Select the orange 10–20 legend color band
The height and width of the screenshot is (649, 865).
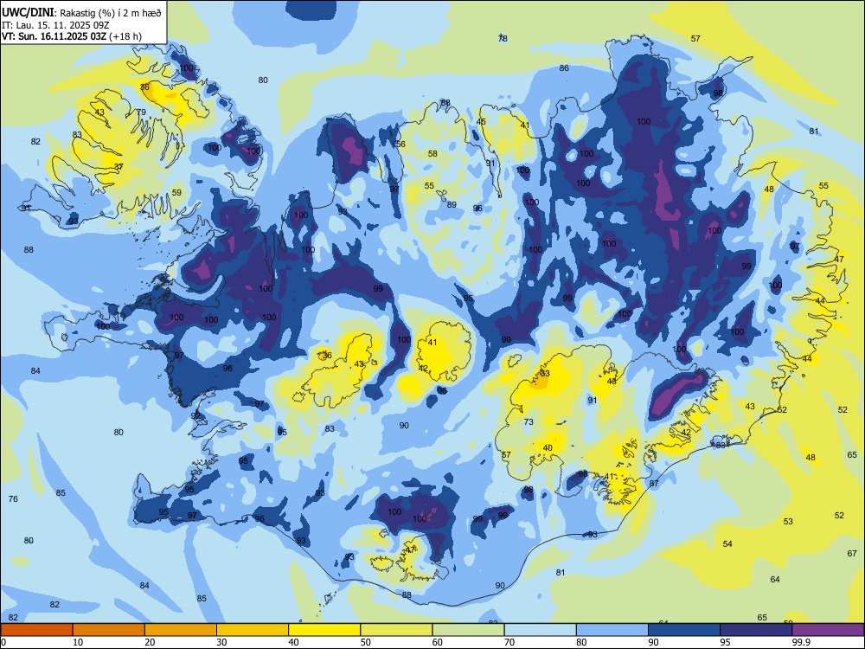[109, 630]
